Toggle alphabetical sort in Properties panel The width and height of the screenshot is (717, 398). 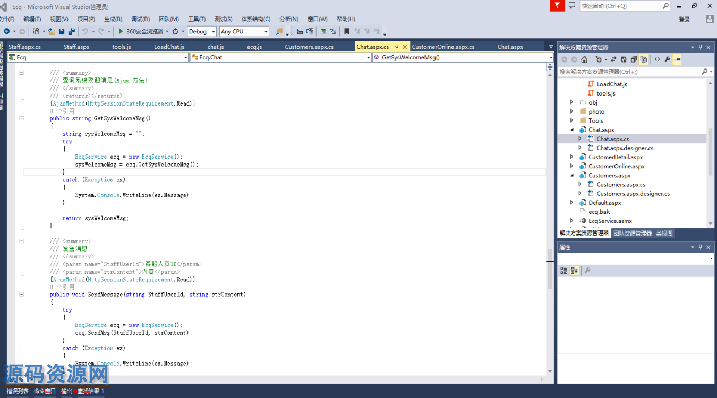[x=574, y=271]
